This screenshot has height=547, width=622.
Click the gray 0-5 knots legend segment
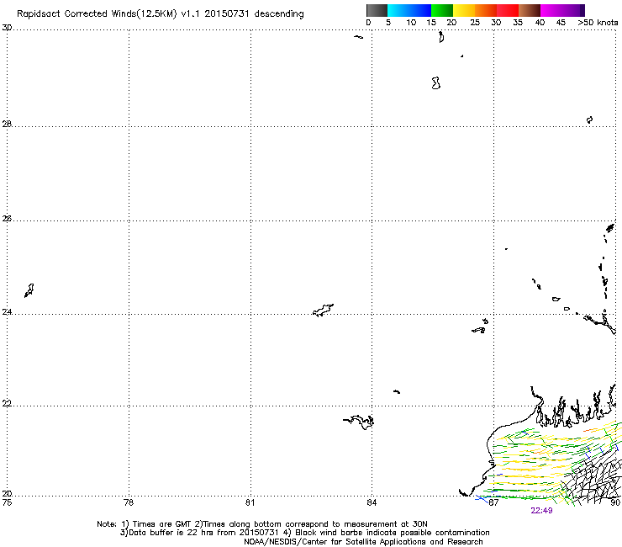tap(377, 10)
